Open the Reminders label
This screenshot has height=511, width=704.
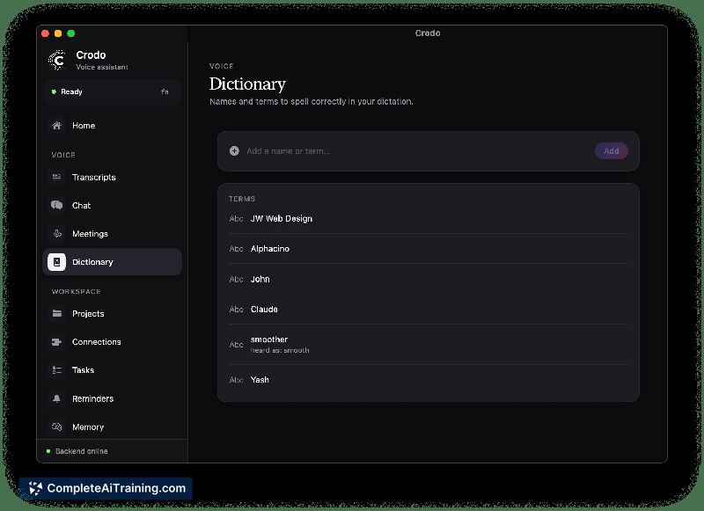(93, 398)
